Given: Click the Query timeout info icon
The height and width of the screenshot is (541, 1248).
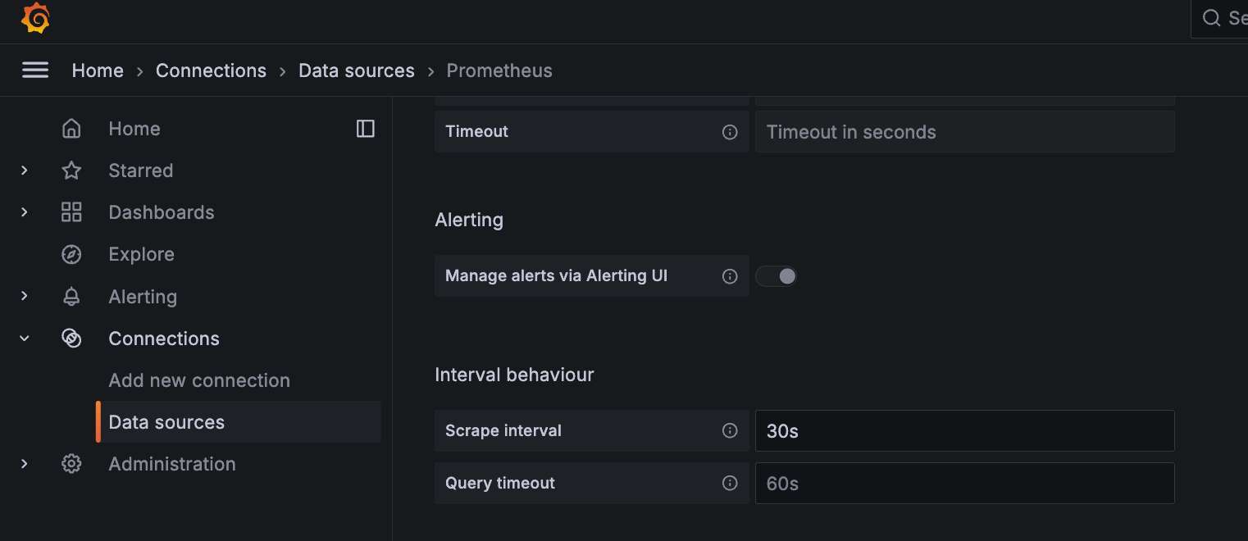Looking at the screenshot, I should [x=730, y=484].
